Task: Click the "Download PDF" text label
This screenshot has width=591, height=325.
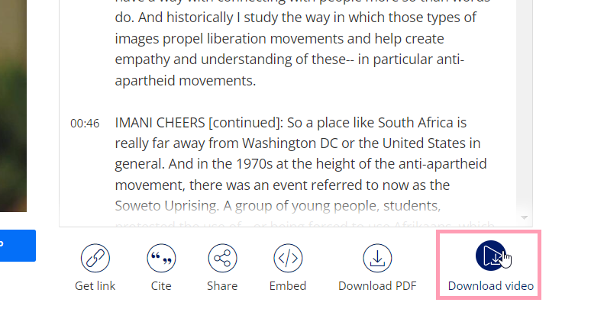Action: click(377, 286)
